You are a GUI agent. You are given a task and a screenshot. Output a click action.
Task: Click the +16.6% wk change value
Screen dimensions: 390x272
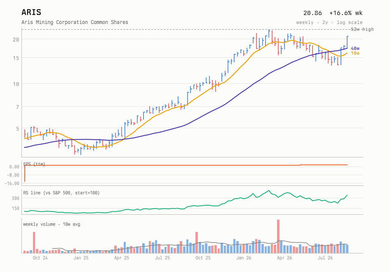(x=346, y=13)
